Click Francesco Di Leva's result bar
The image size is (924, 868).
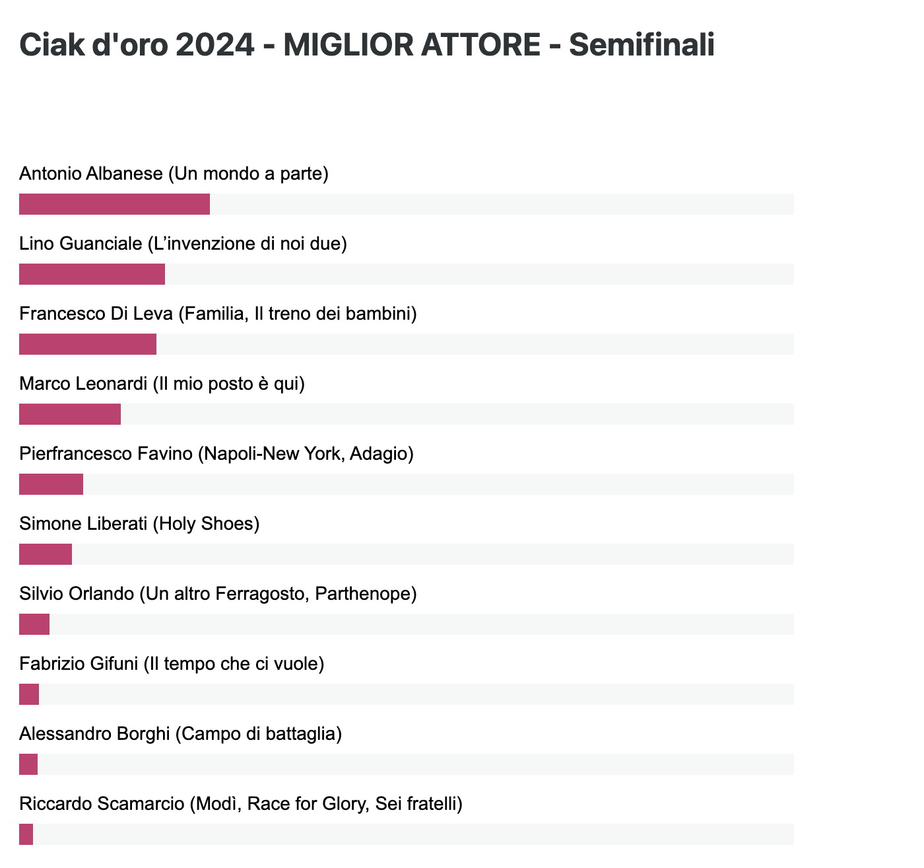407,344
